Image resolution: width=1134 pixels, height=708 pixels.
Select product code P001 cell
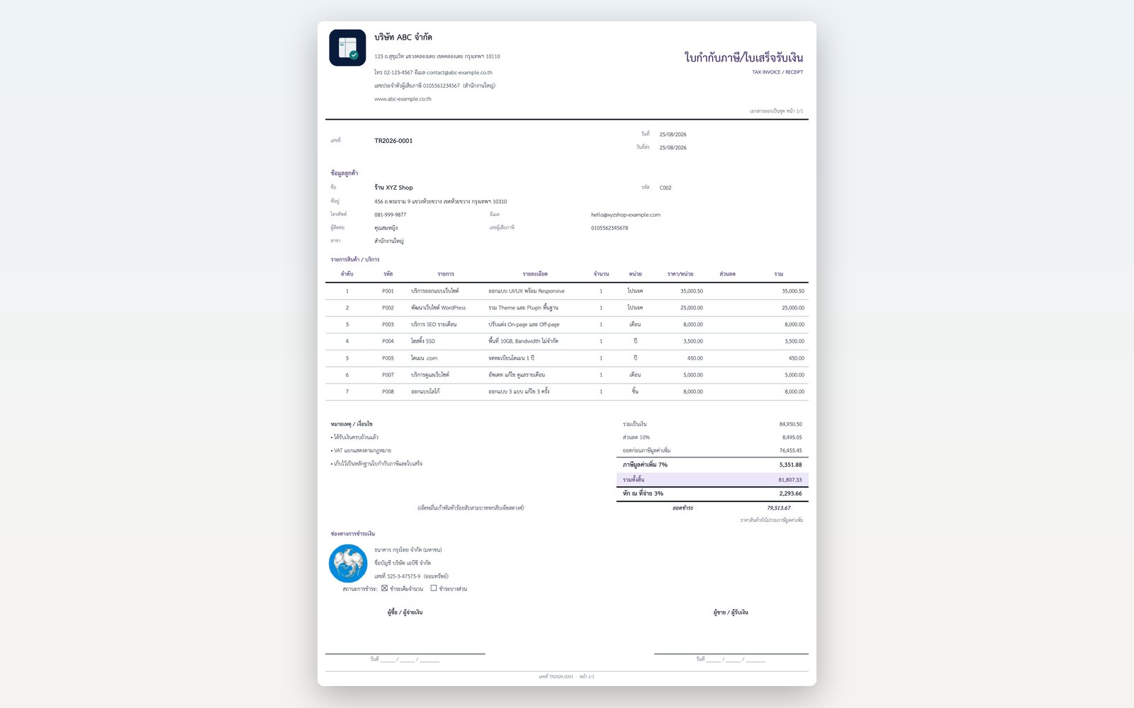(388, 291)
